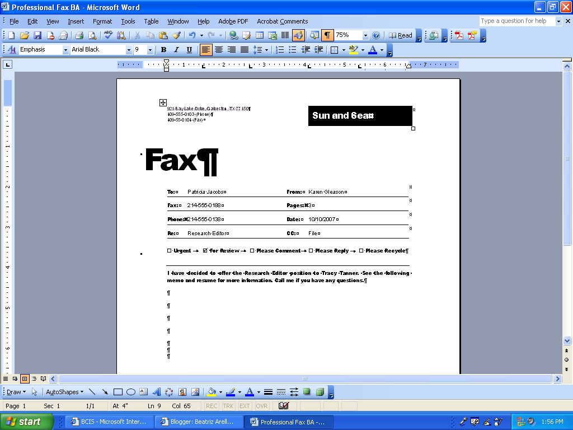The width and height of the screenshot is (573, 430).
Task: Create a new blank document
Action: coord(11,35)
